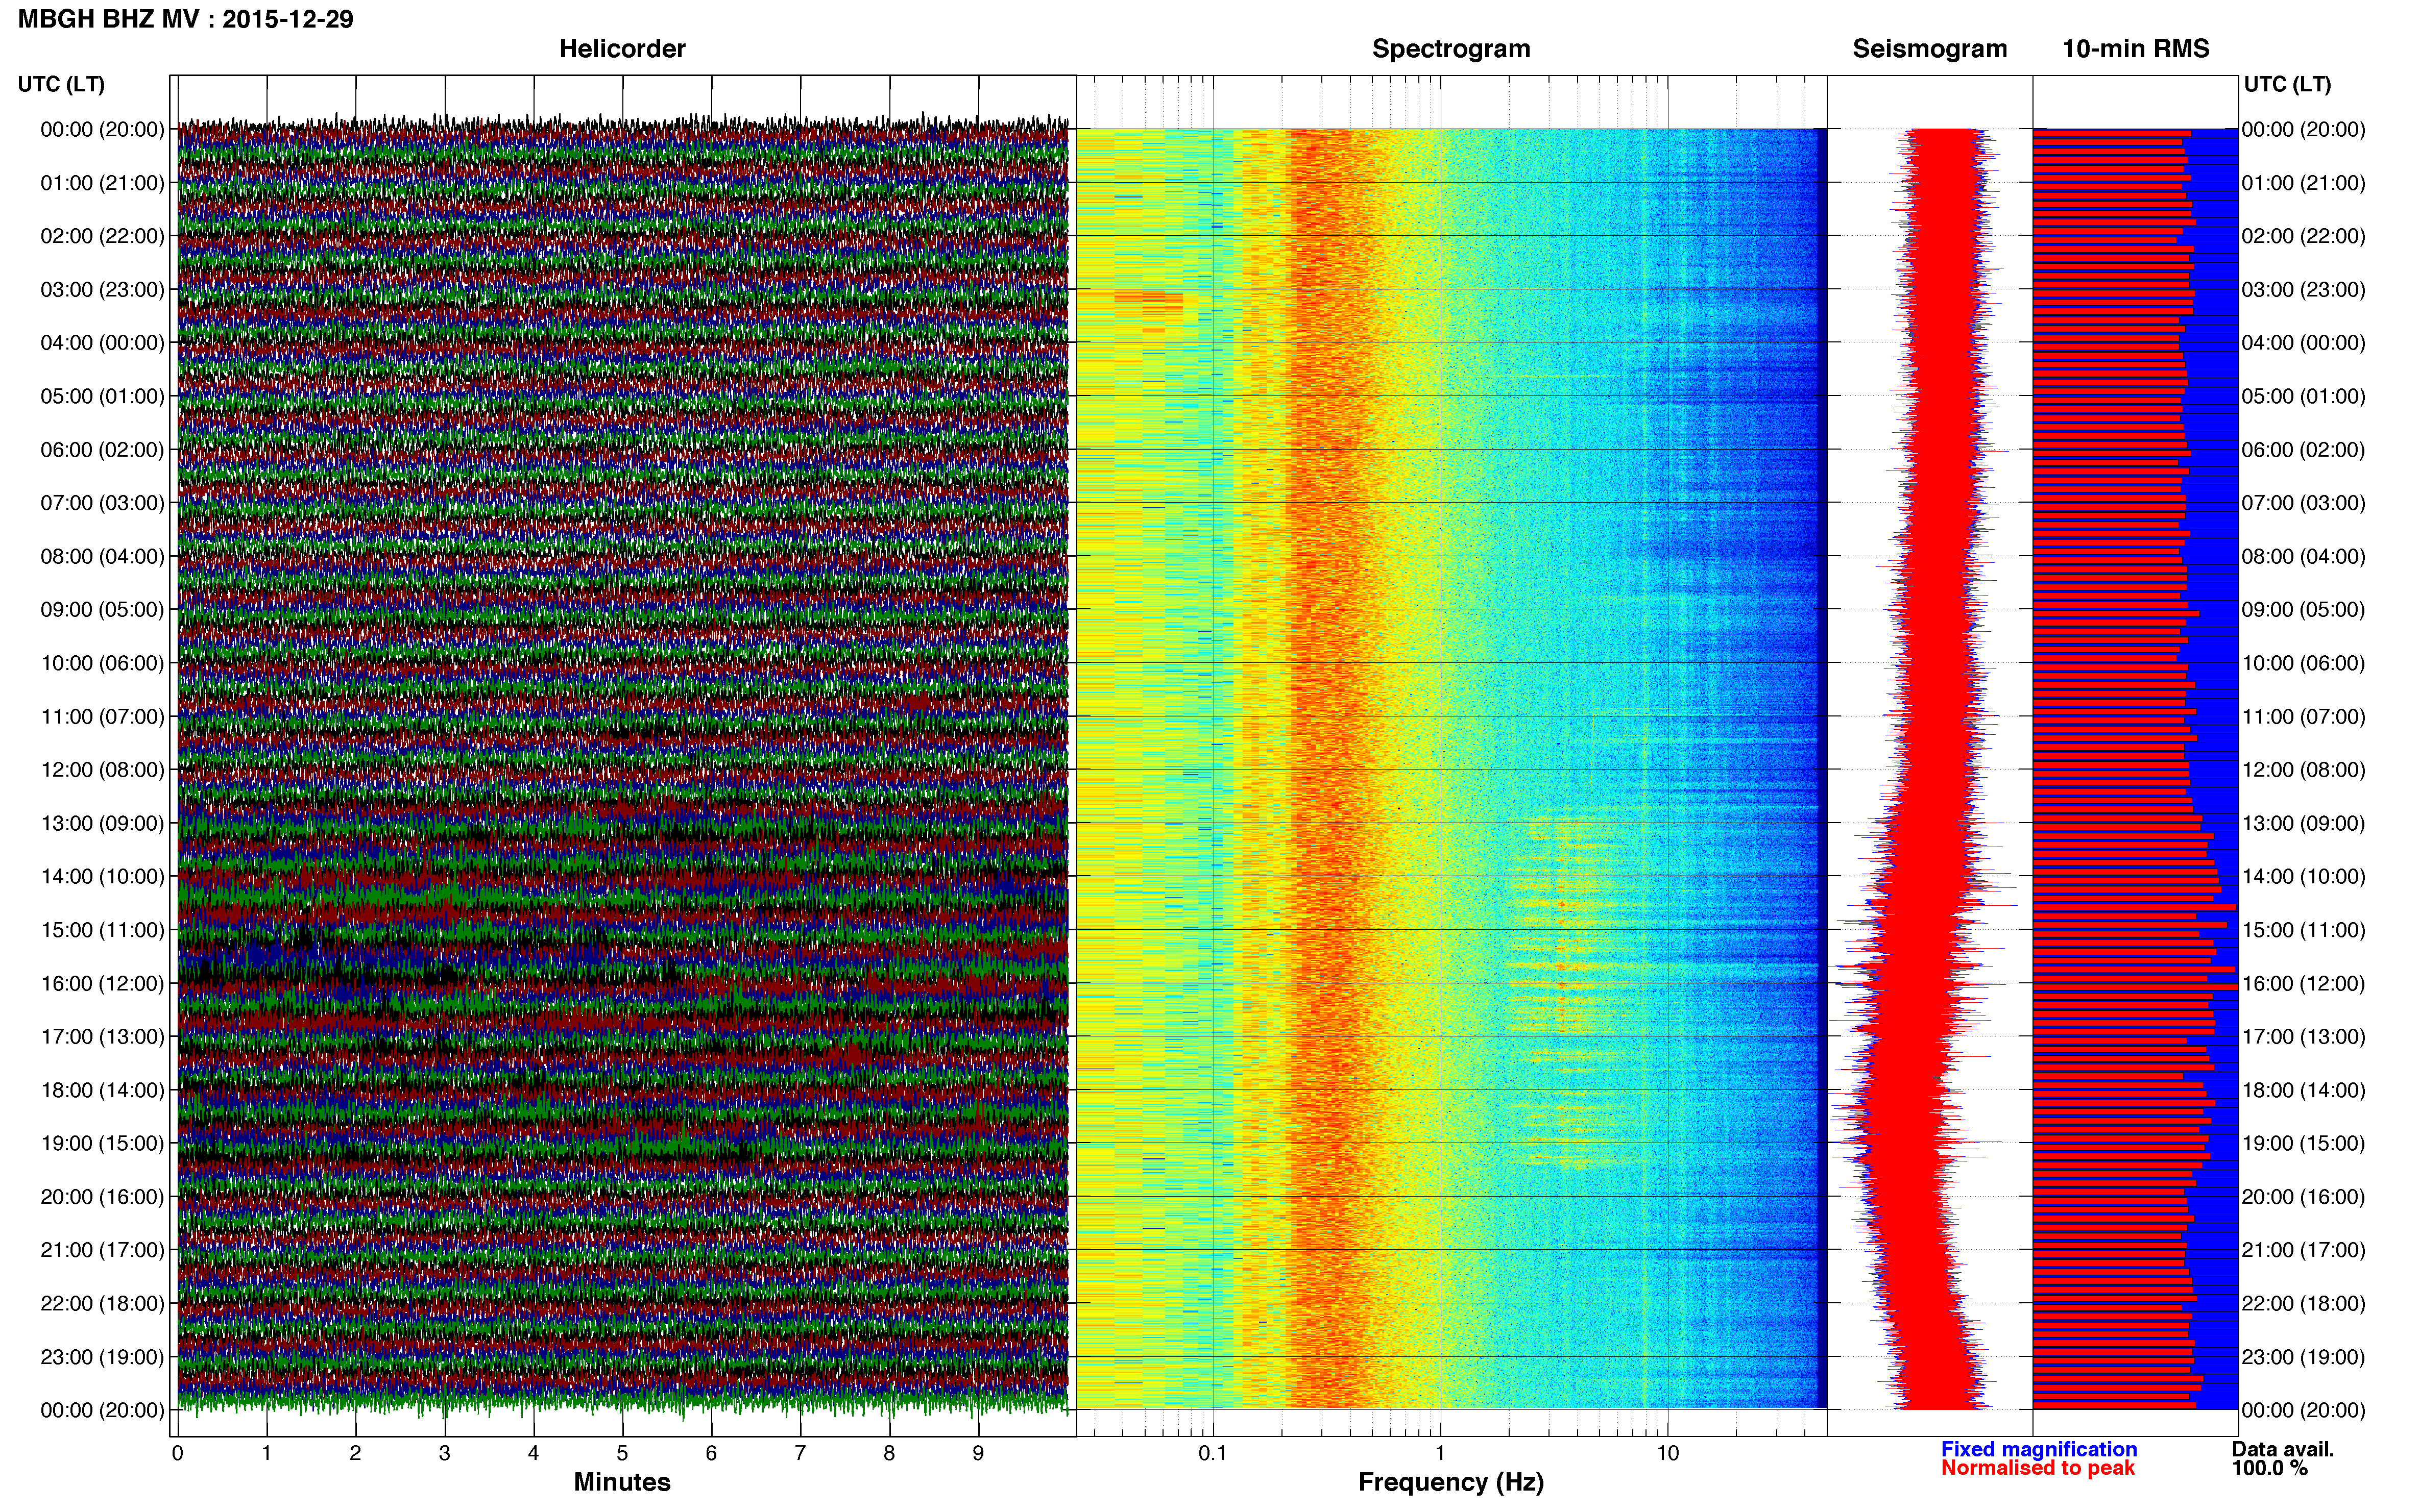Click left time label '07:00 (03:00)'
This screenshot has width=2420, height=1512.
[102, 503]
